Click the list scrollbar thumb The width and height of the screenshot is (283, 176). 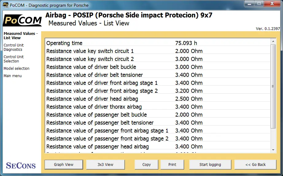point(273,86)
